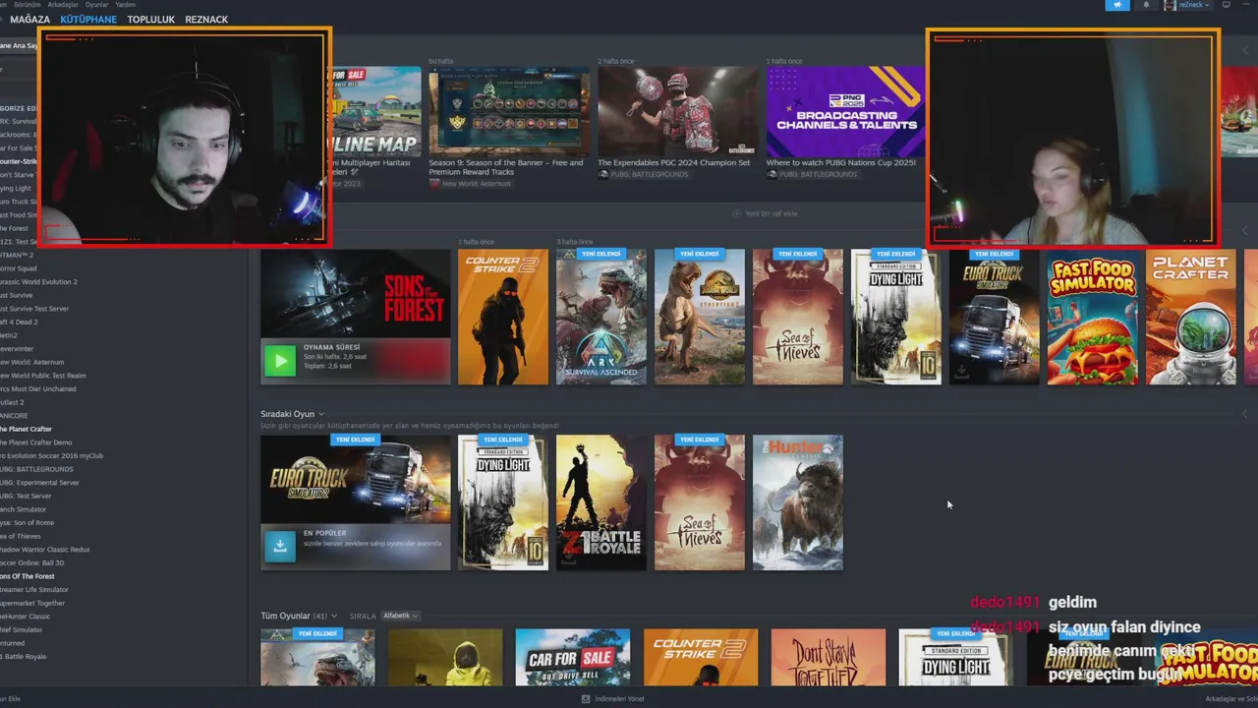The height and width of the screenshot is (708, 1258).
Task: Open Dying Light cover in Sıradaki Oyun shelf
Action: coord(502,502)
